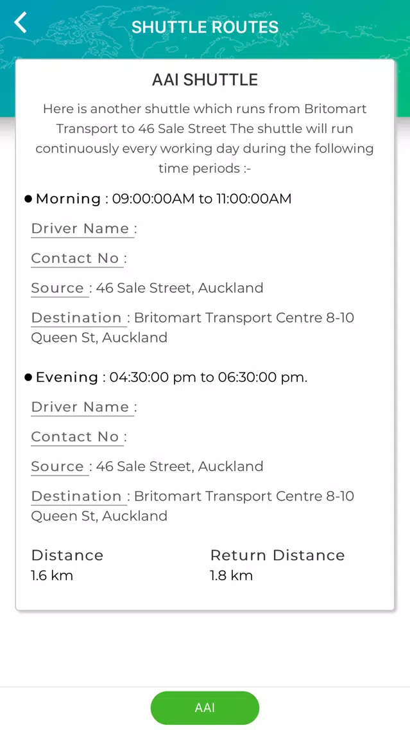Screen dimensions: 410x730
Task: Tap the 1.8 km return distance value
Action: point(231,575)
